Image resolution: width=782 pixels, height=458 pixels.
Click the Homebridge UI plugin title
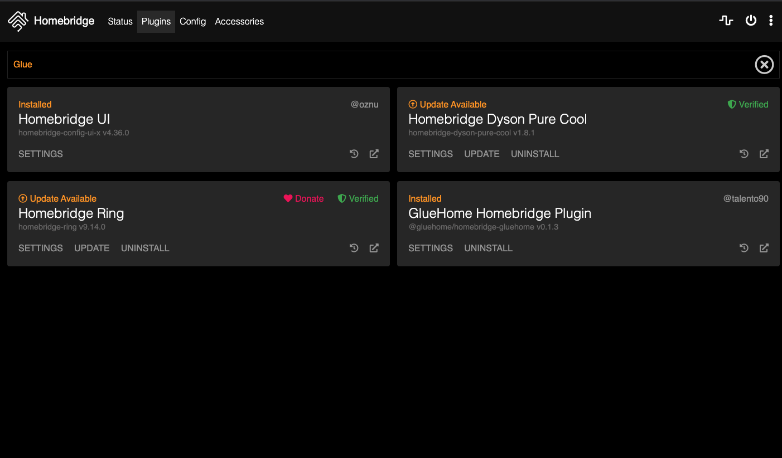pos(64,119)
